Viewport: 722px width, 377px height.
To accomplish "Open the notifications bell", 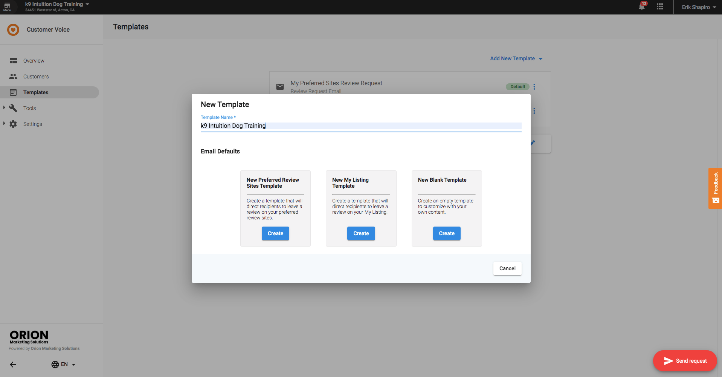I will click(642, 7).
